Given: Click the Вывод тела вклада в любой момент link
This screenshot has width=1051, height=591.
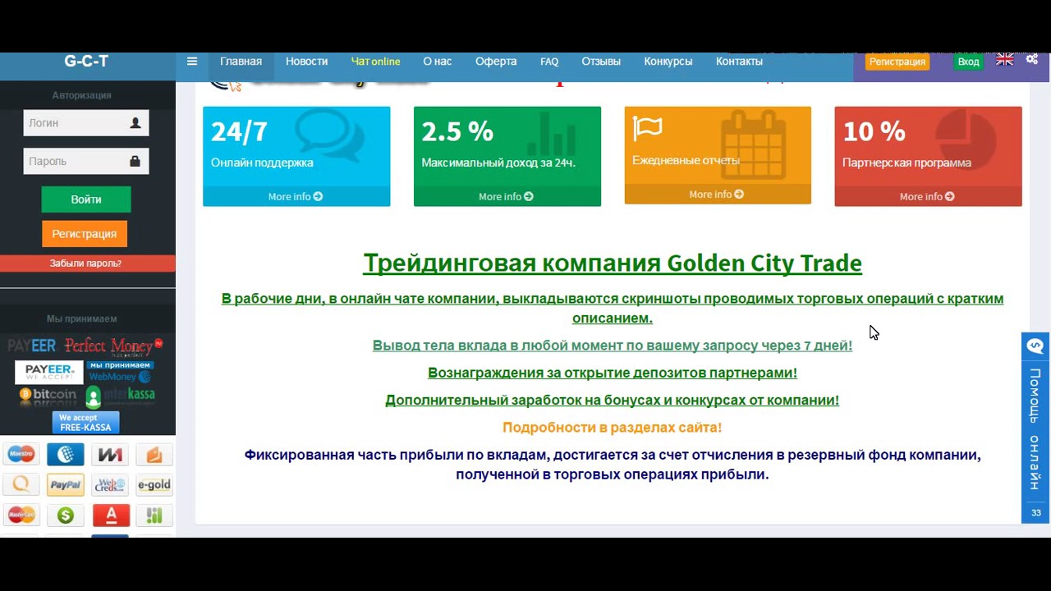Looking at the screenshot, I should point(613,346).
